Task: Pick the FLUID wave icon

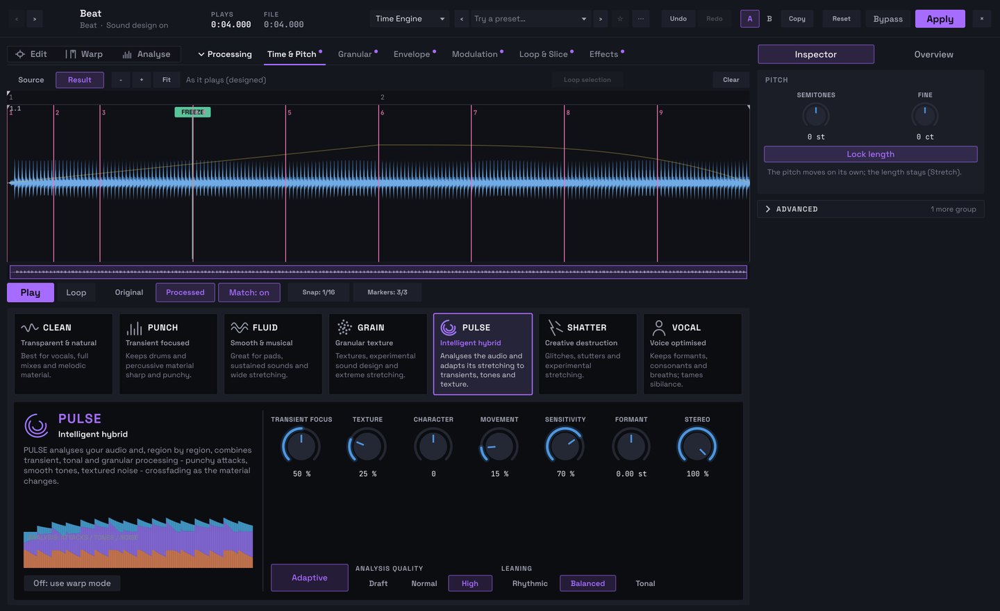Action: click(240, 328)
